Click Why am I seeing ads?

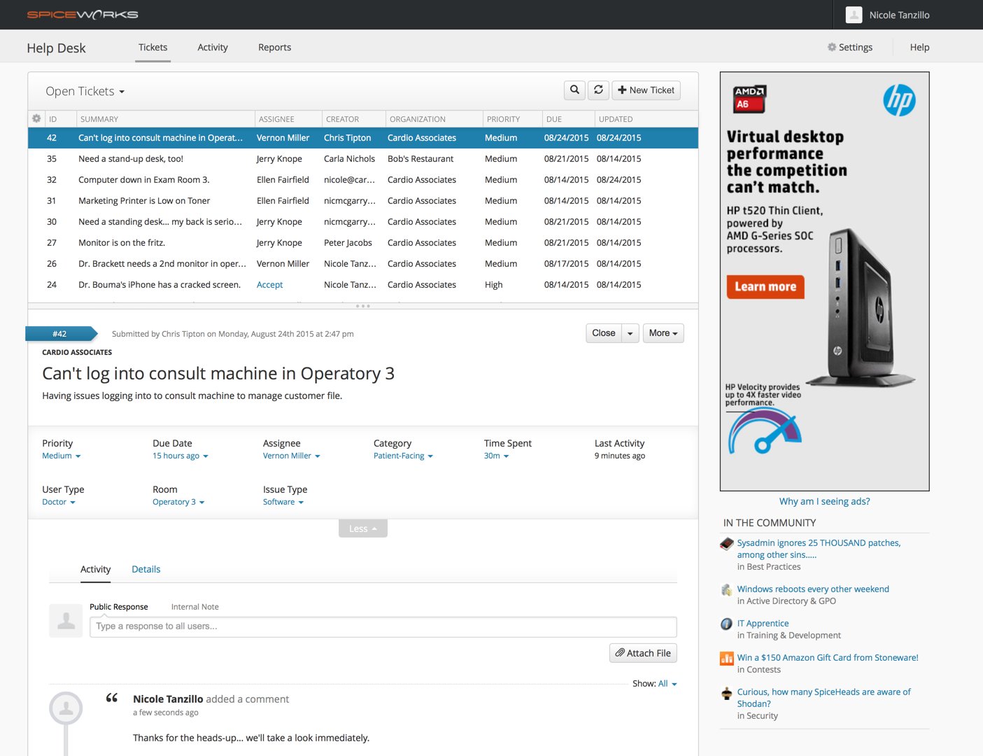[x=824, y=501]
